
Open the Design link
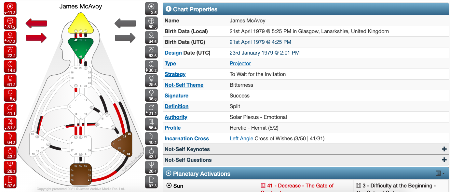(x=173, y=53)
